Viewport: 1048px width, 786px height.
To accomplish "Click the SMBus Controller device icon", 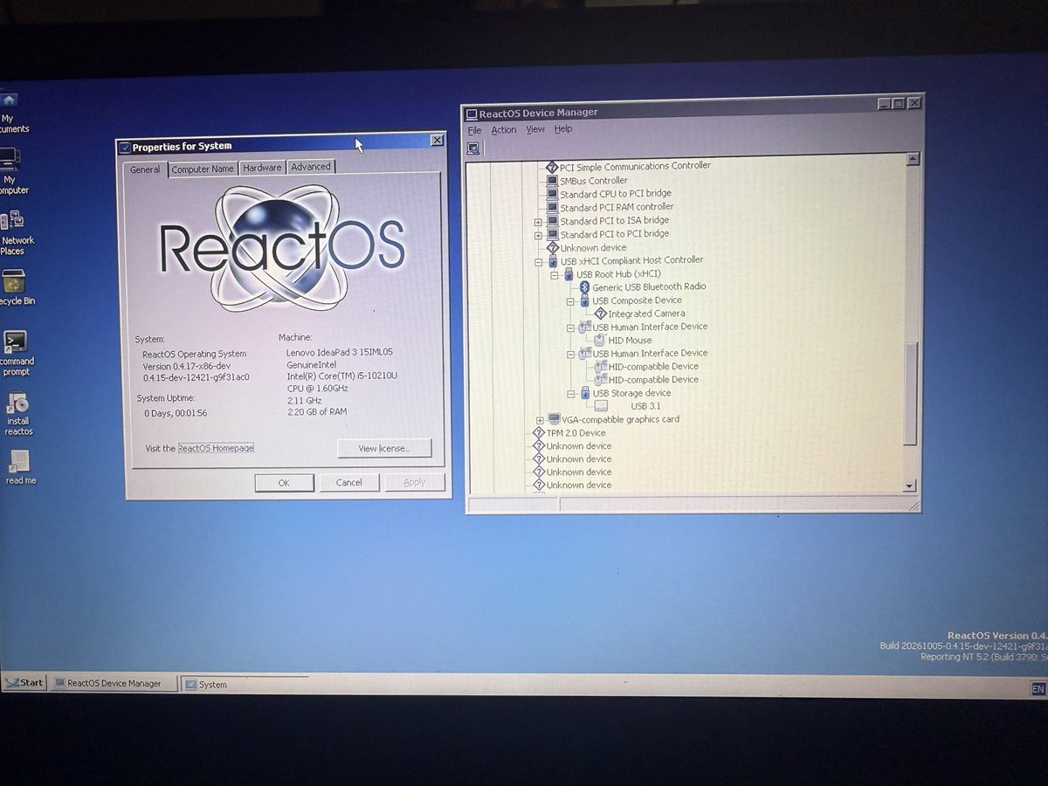I will pos(552,181).
